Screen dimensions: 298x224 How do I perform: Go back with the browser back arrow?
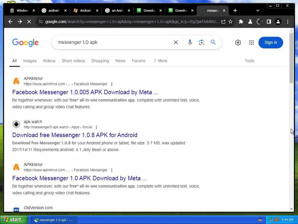click(10, 22)
